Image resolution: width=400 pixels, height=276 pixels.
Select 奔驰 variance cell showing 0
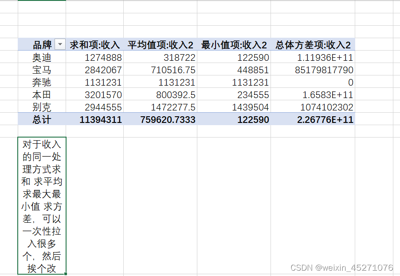click(313, 82)
